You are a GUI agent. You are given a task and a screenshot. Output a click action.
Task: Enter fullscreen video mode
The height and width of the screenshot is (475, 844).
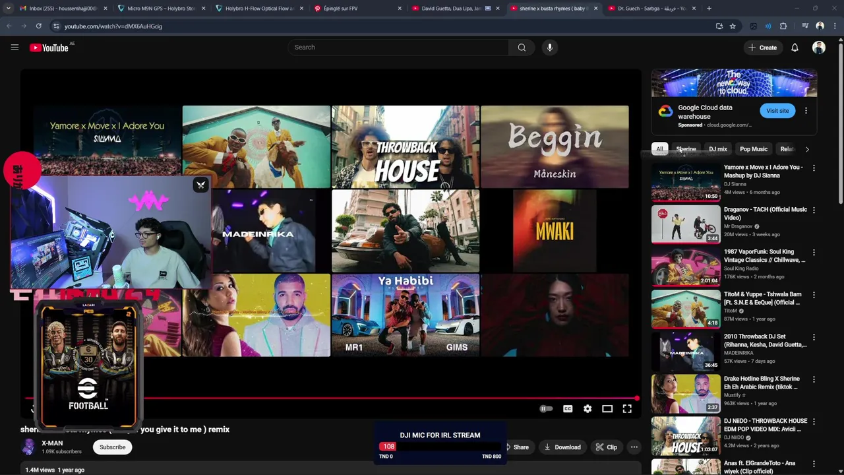627,409
